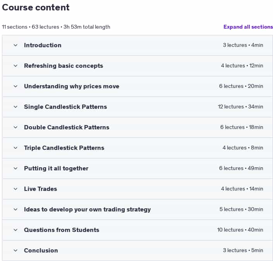Open the Conclusion section title

point(41,251)
